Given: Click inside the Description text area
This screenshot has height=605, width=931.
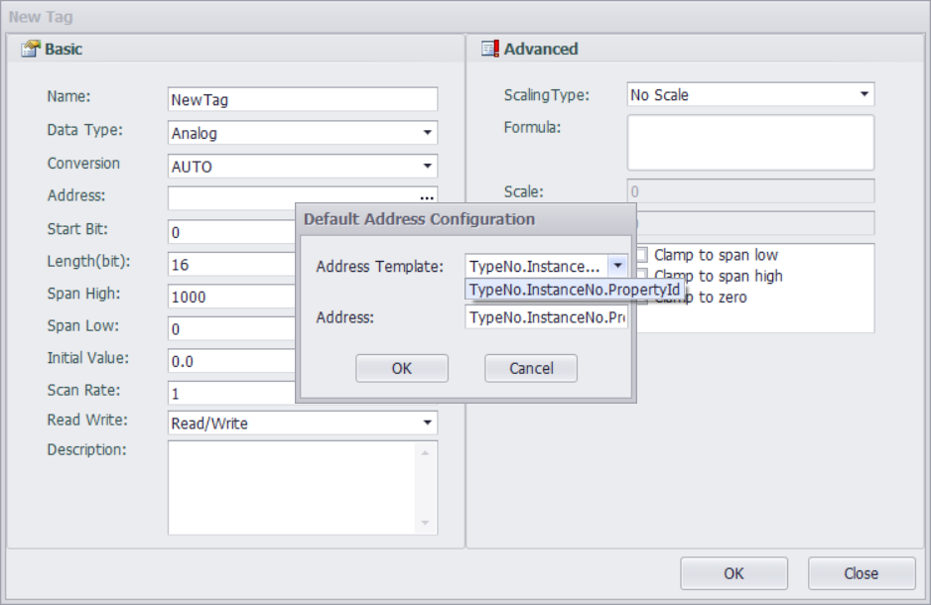Looking at the screenshot, I should click(293, 488).
